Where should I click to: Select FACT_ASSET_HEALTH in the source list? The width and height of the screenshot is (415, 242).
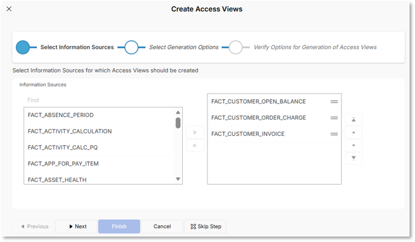[100, 179]
